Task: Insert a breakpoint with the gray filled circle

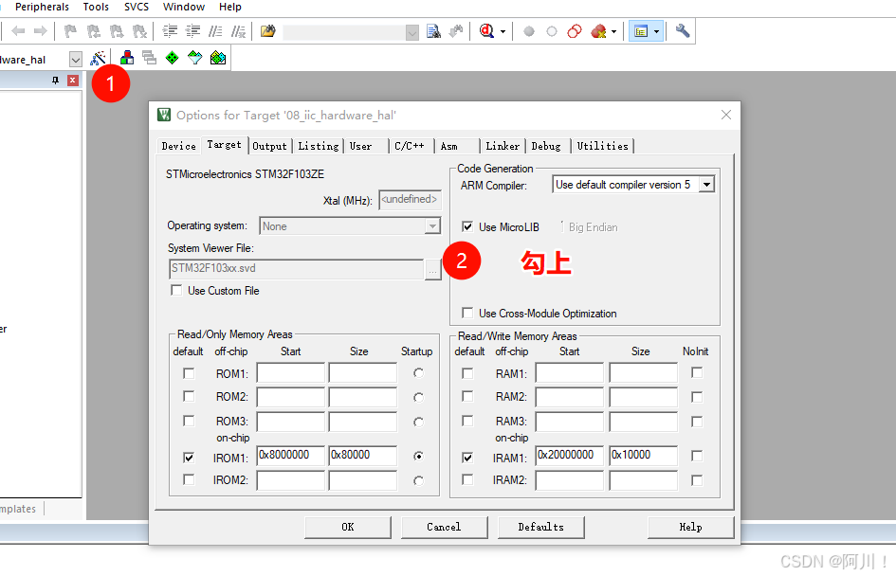Action: [x=529, y=31]
